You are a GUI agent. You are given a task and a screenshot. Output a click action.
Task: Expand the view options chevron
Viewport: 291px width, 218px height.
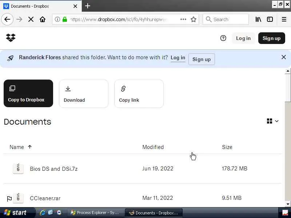tap(277, 121)
